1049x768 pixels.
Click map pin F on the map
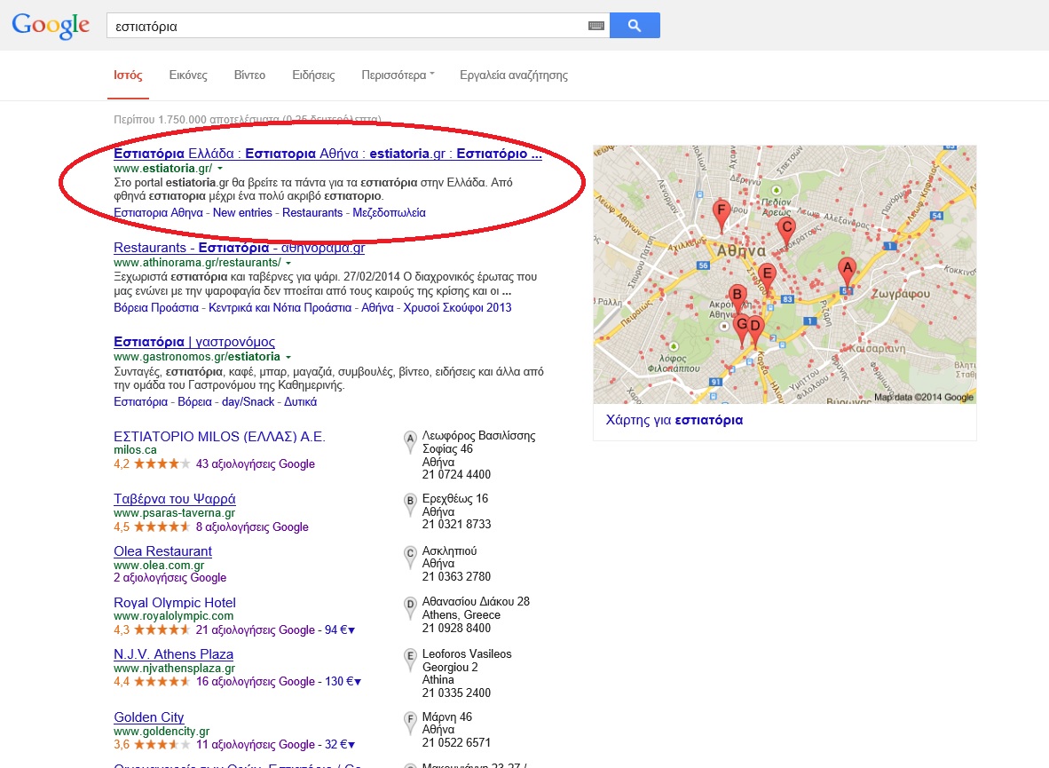(722, 216)
